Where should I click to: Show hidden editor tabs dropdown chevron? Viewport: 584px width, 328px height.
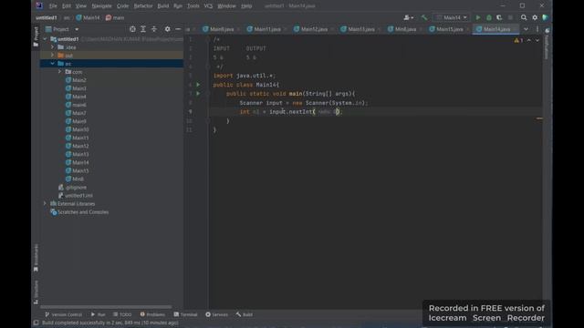tap(526, 29)
